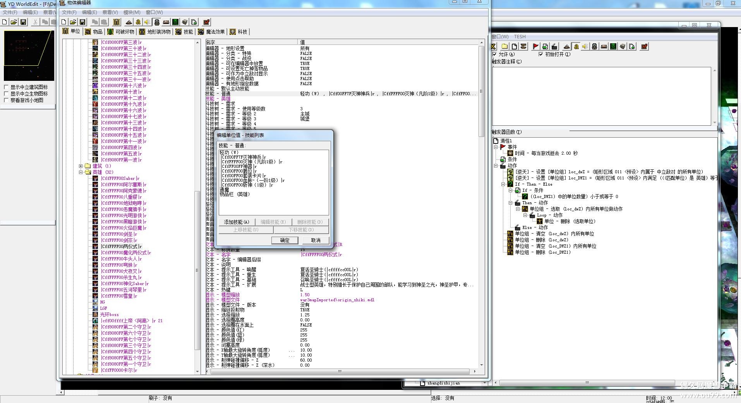Open Terrain Editor icon in Trigger Editor toolbar

pyautogui.click(x=567, y=46)
